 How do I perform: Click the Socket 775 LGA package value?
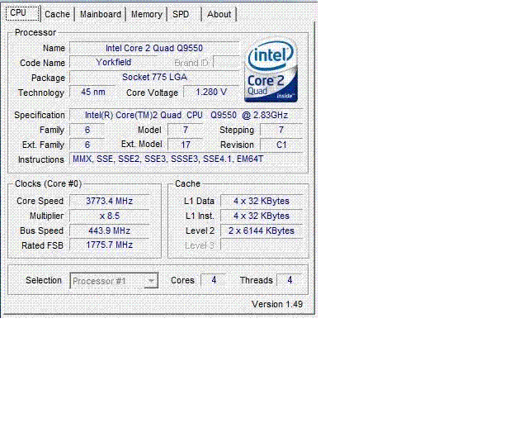154,77
